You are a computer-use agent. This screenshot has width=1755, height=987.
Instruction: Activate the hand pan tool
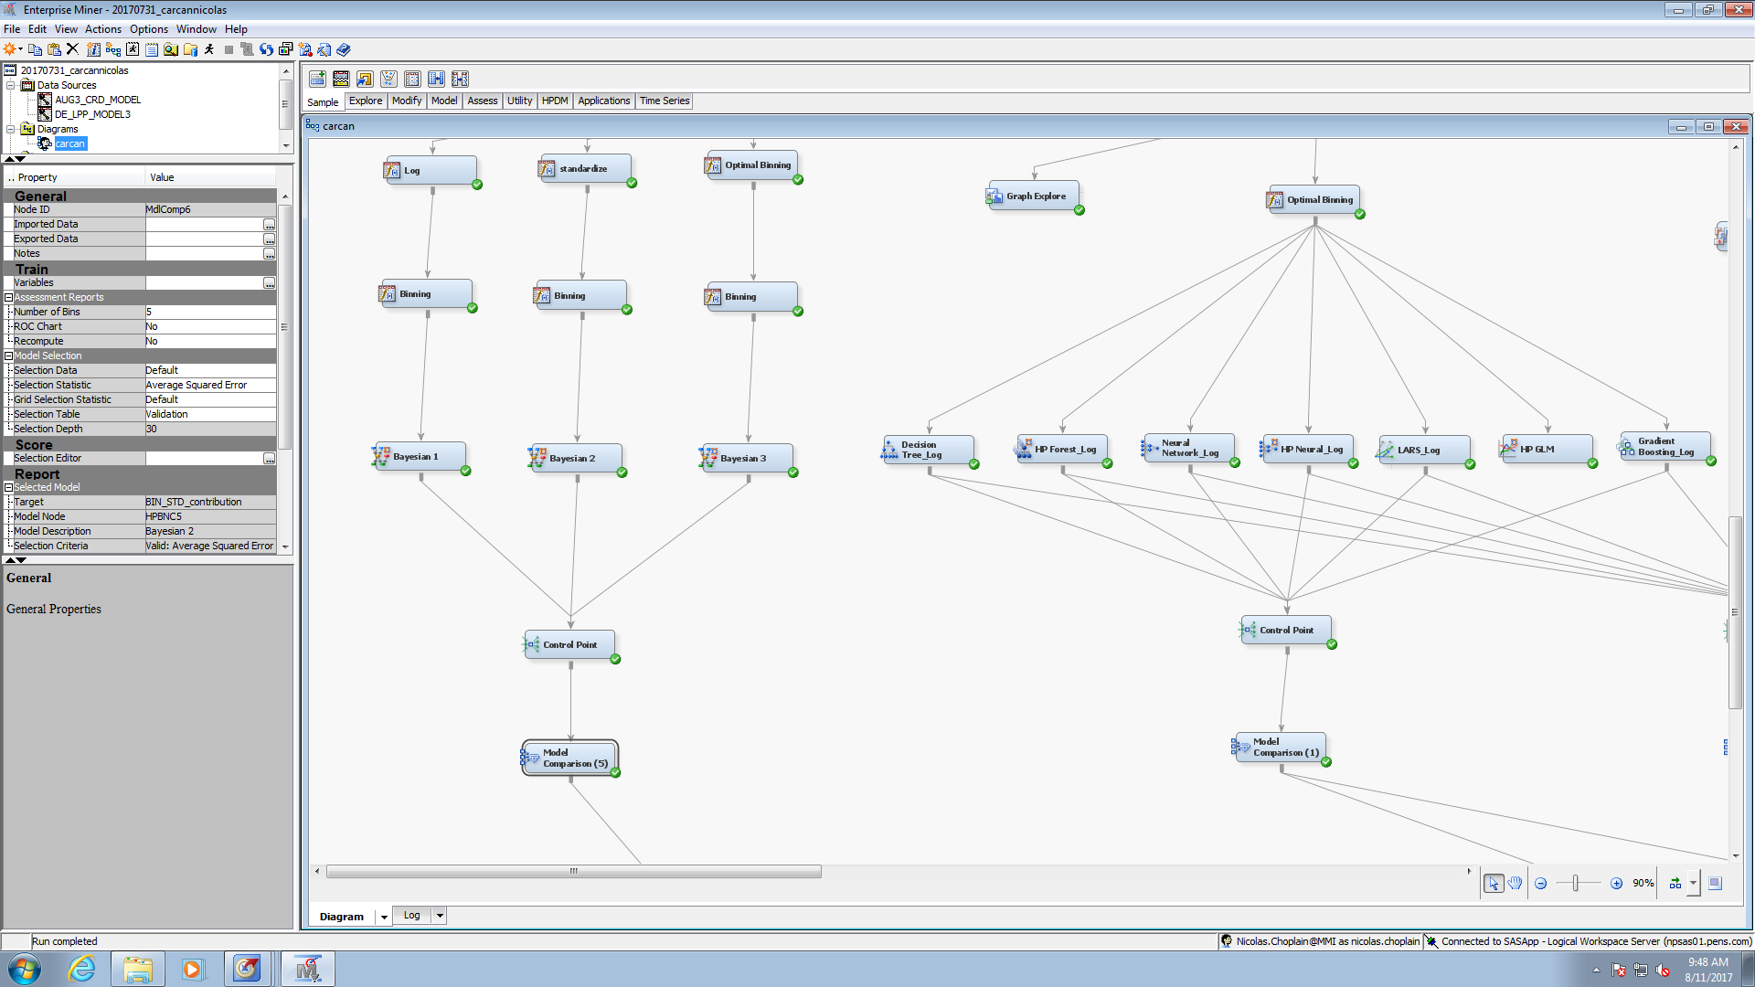coord(1515,883)
